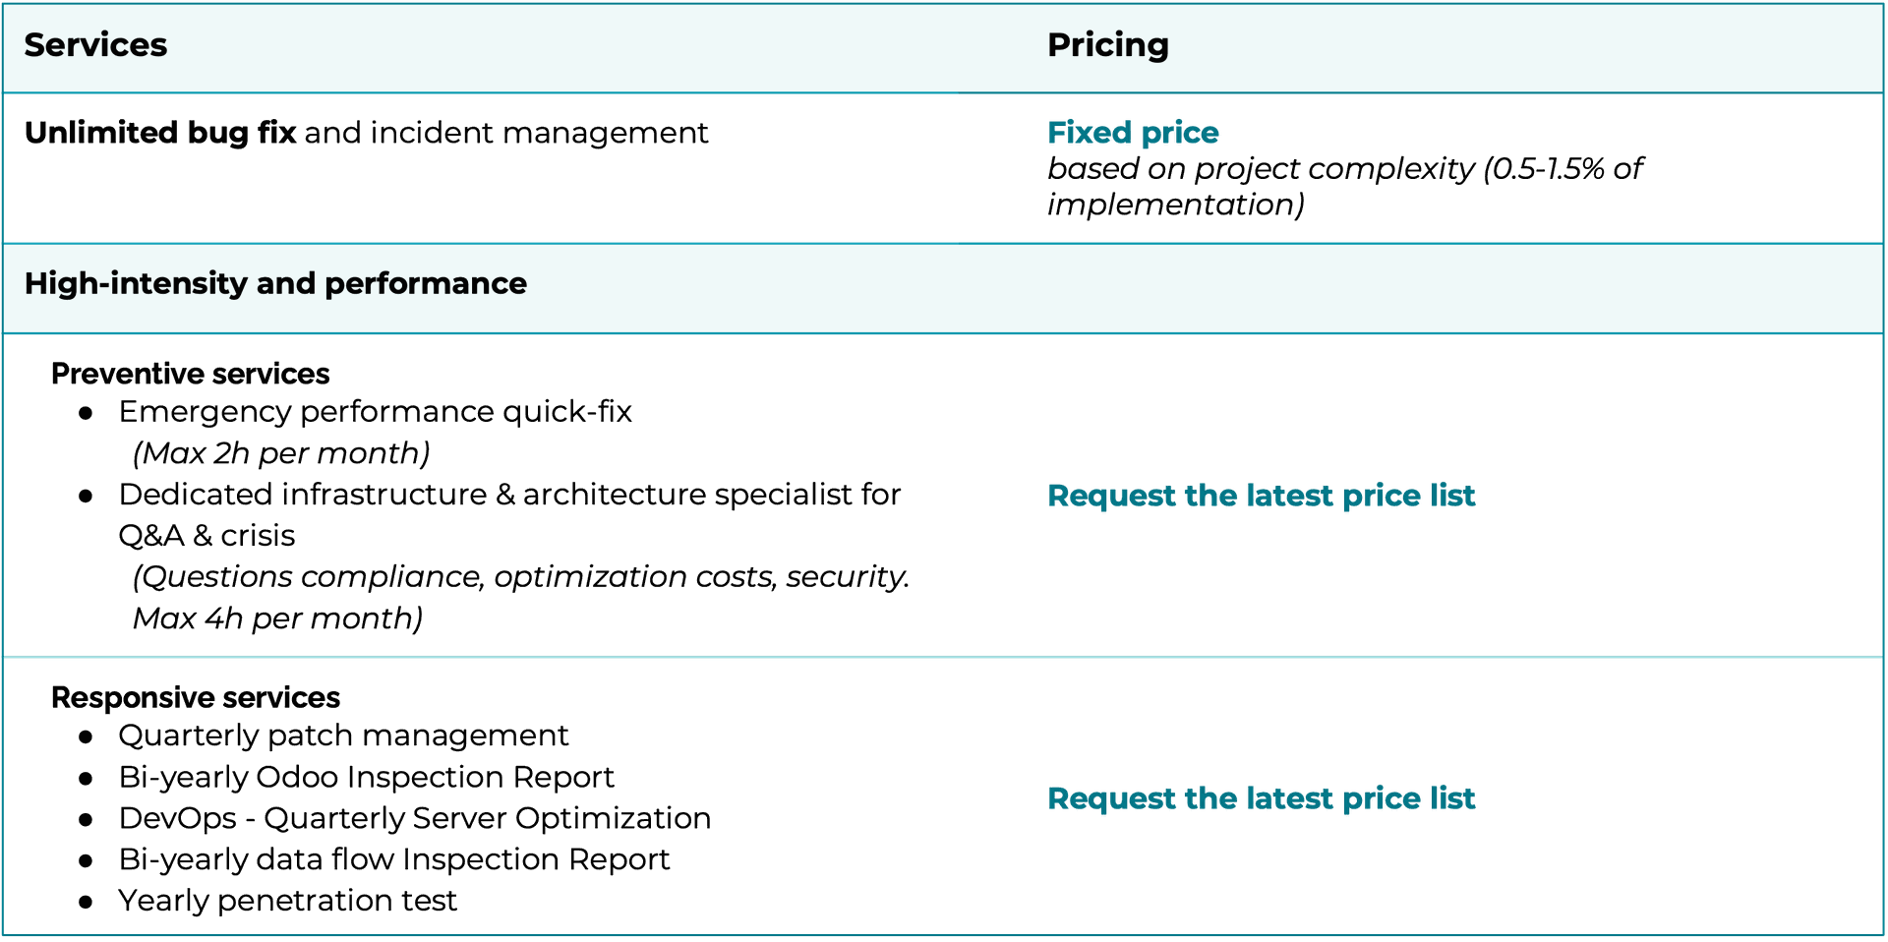The image size is (1888, 942).
Task: Open the upper "Request the latest price list" link
Action: click(x=1261, y=496)
